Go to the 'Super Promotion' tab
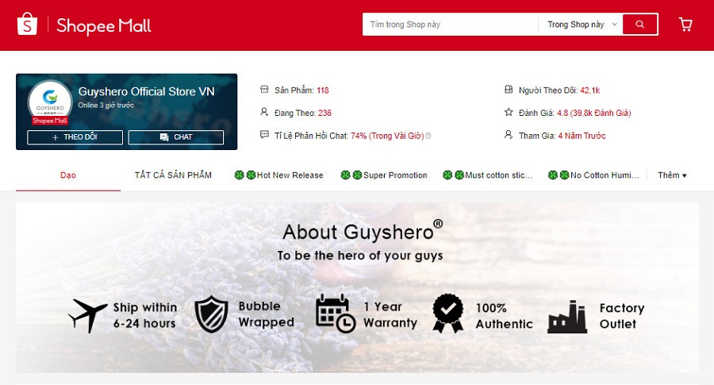The width and height of the screenshot is (714, 385). (x=385, y=175)
